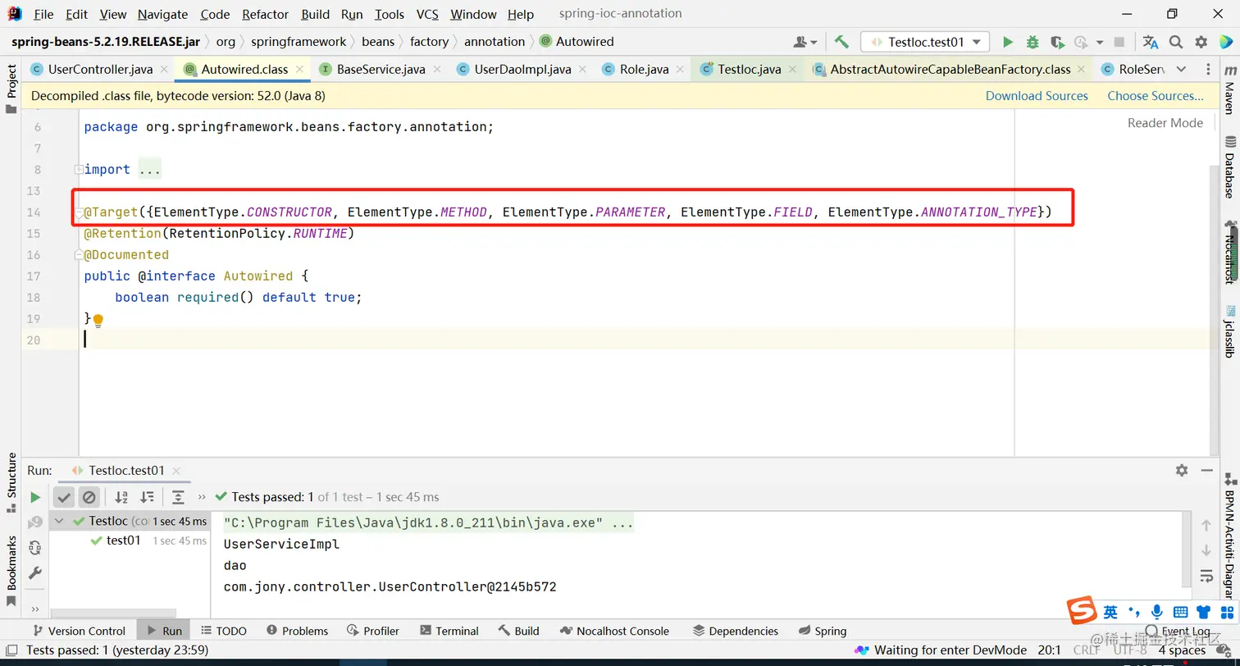1240x666 pixels.
Task: Toggle Sogou English/Chinese input mode
Action: (x=1110, y=612)
